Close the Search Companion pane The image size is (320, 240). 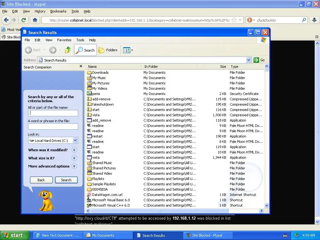click(x=81, y=66)
